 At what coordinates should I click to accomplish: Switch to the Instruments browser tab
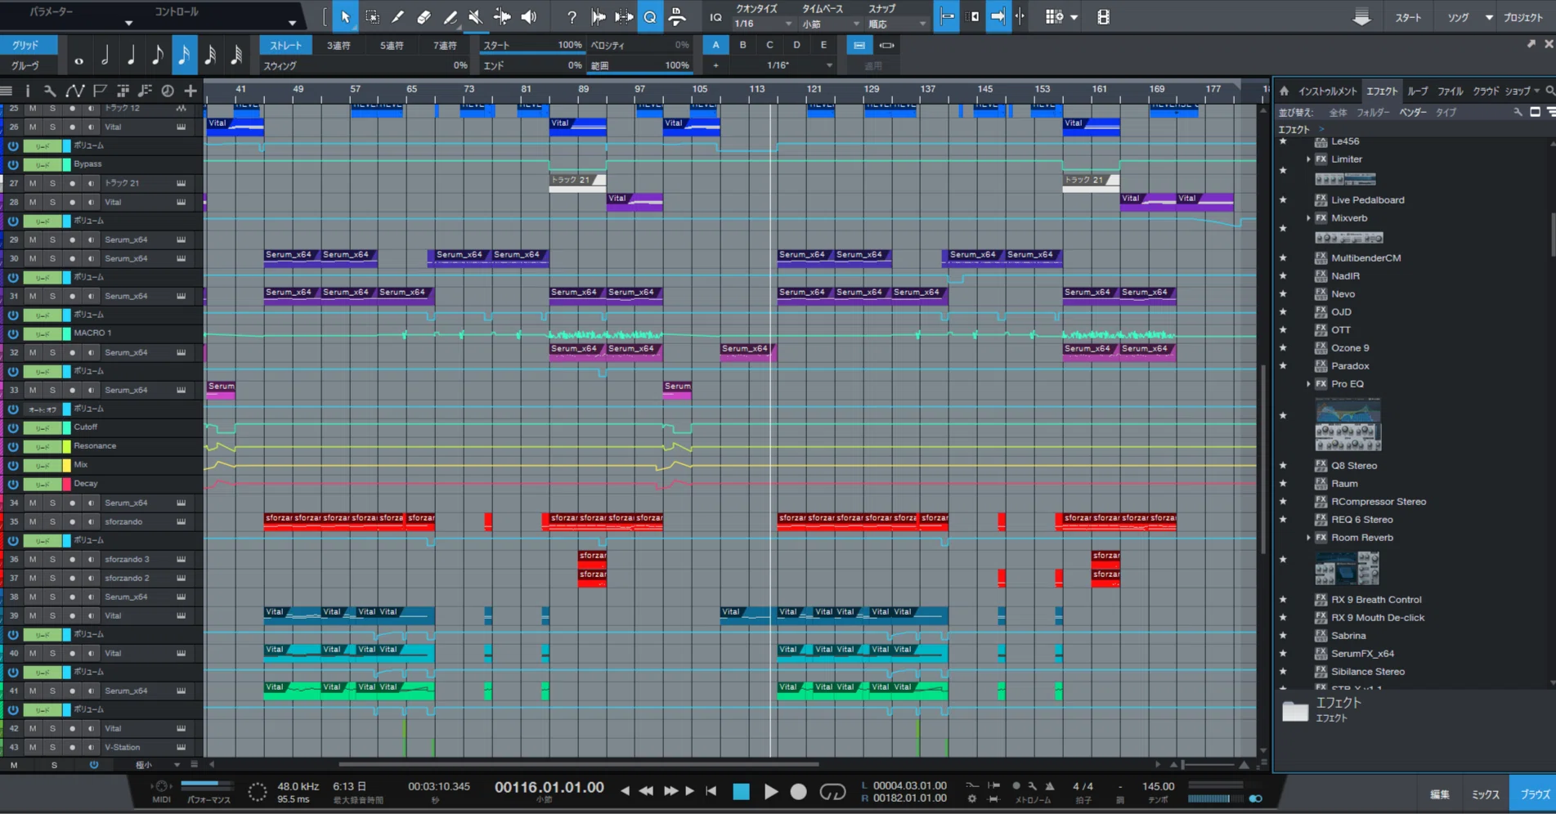(1328, 92)
